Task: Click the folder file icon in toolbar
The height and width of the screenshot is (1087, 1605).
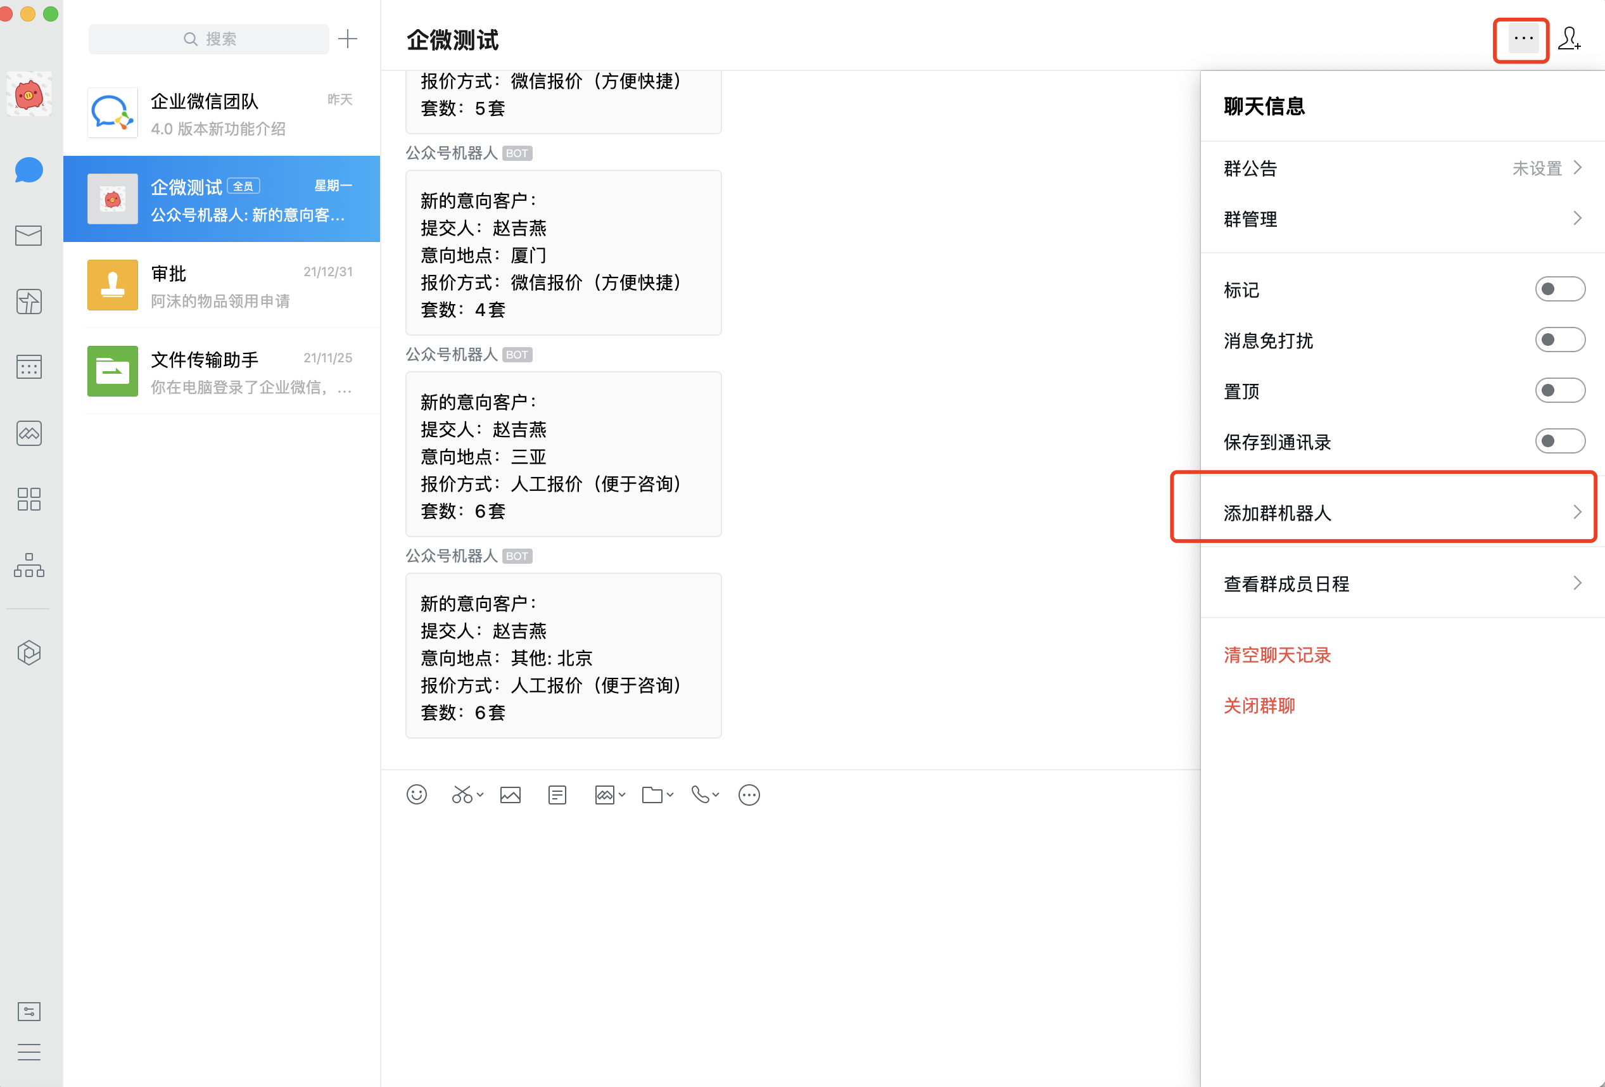Action: tap(652, 795)
